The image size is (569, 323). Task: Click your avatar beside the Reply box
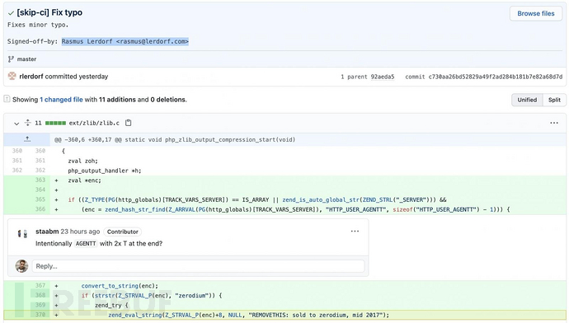click(21, 266)
